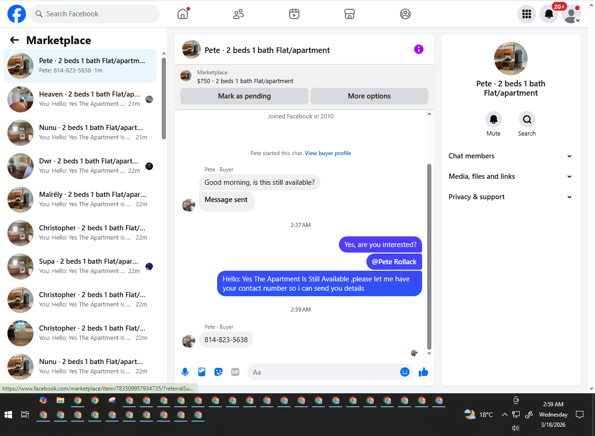Click the listing thumbnail beside Marketplace $750
Viewport: 595px width, 436px height.
click(186, 76)
